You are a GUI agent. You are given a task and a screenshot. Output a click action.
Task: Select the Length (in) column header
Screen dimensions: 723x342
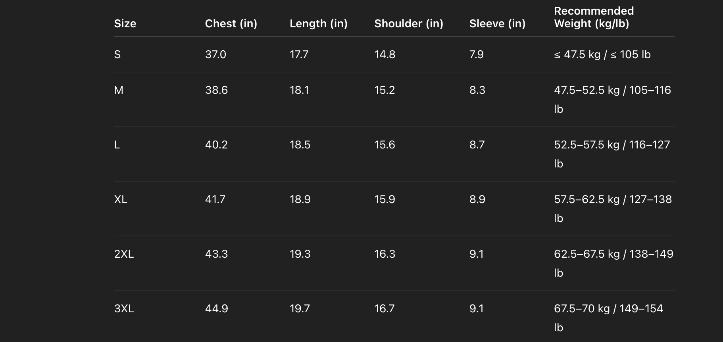318,24
